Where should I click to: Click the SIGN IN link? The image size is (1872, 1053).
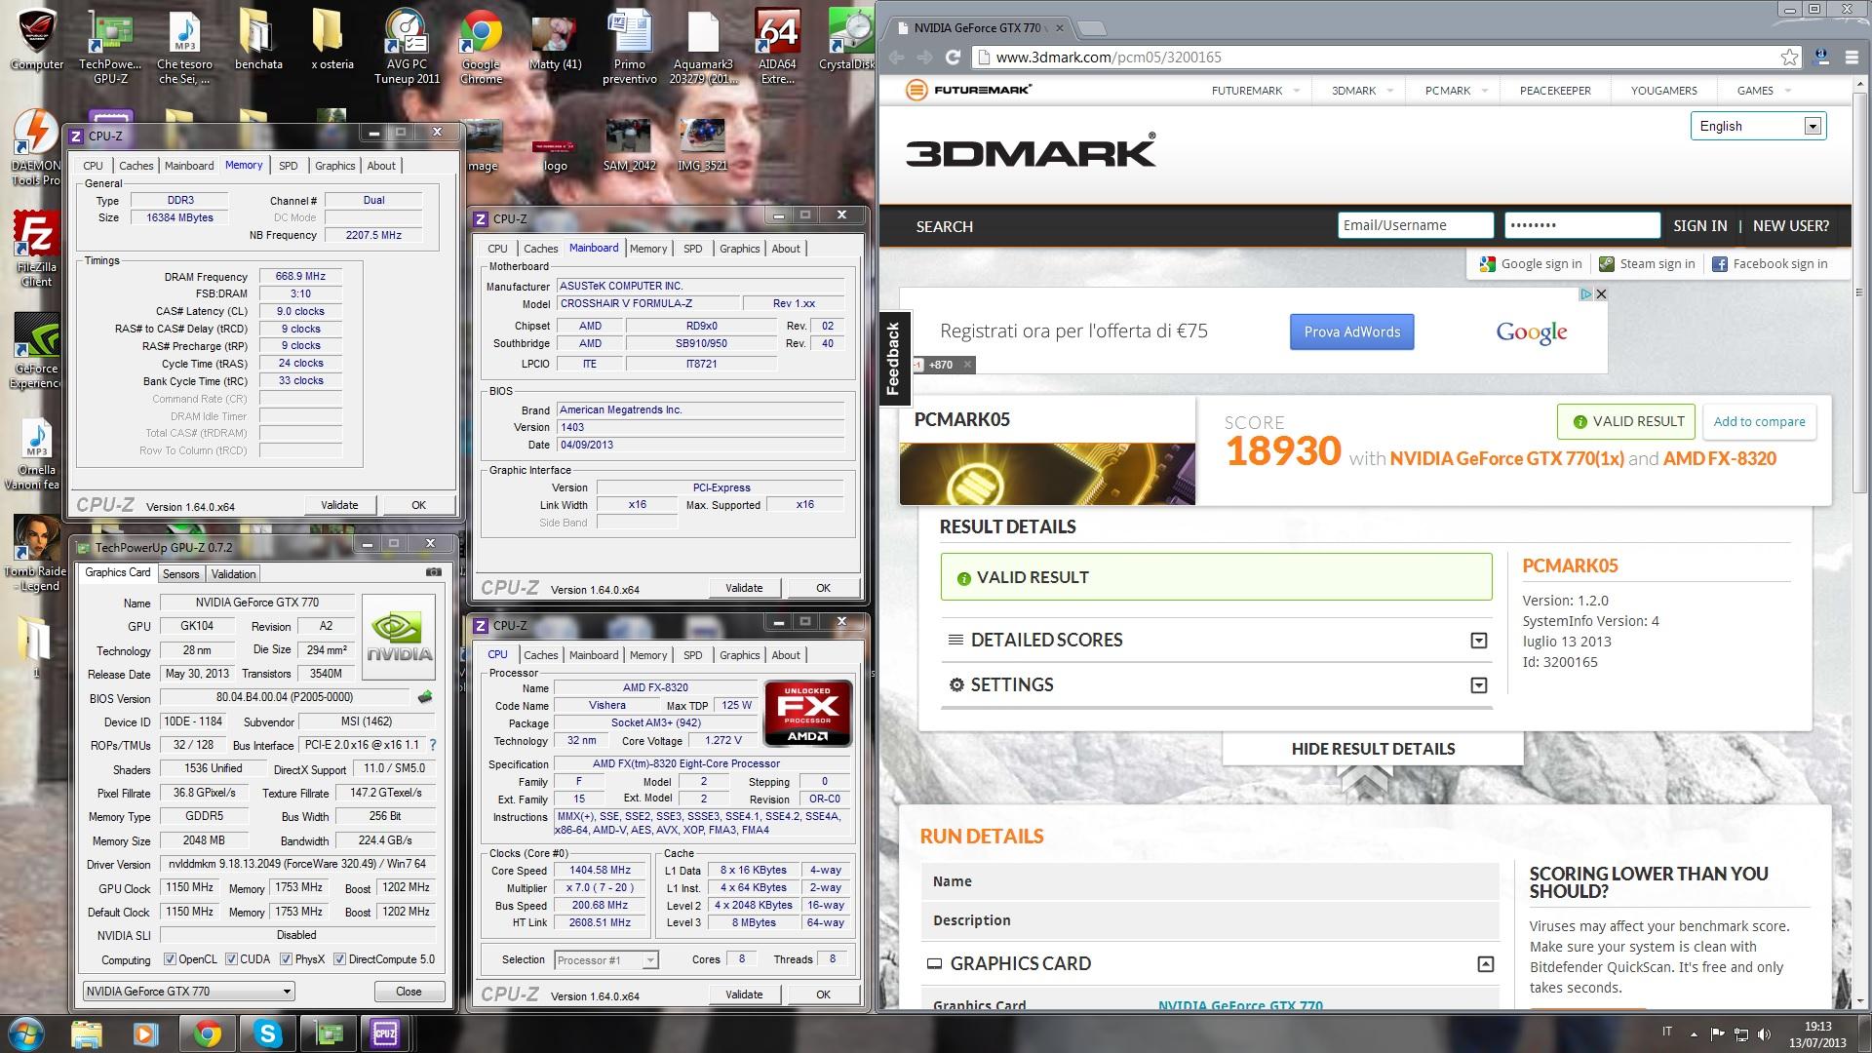(1699, 226)
